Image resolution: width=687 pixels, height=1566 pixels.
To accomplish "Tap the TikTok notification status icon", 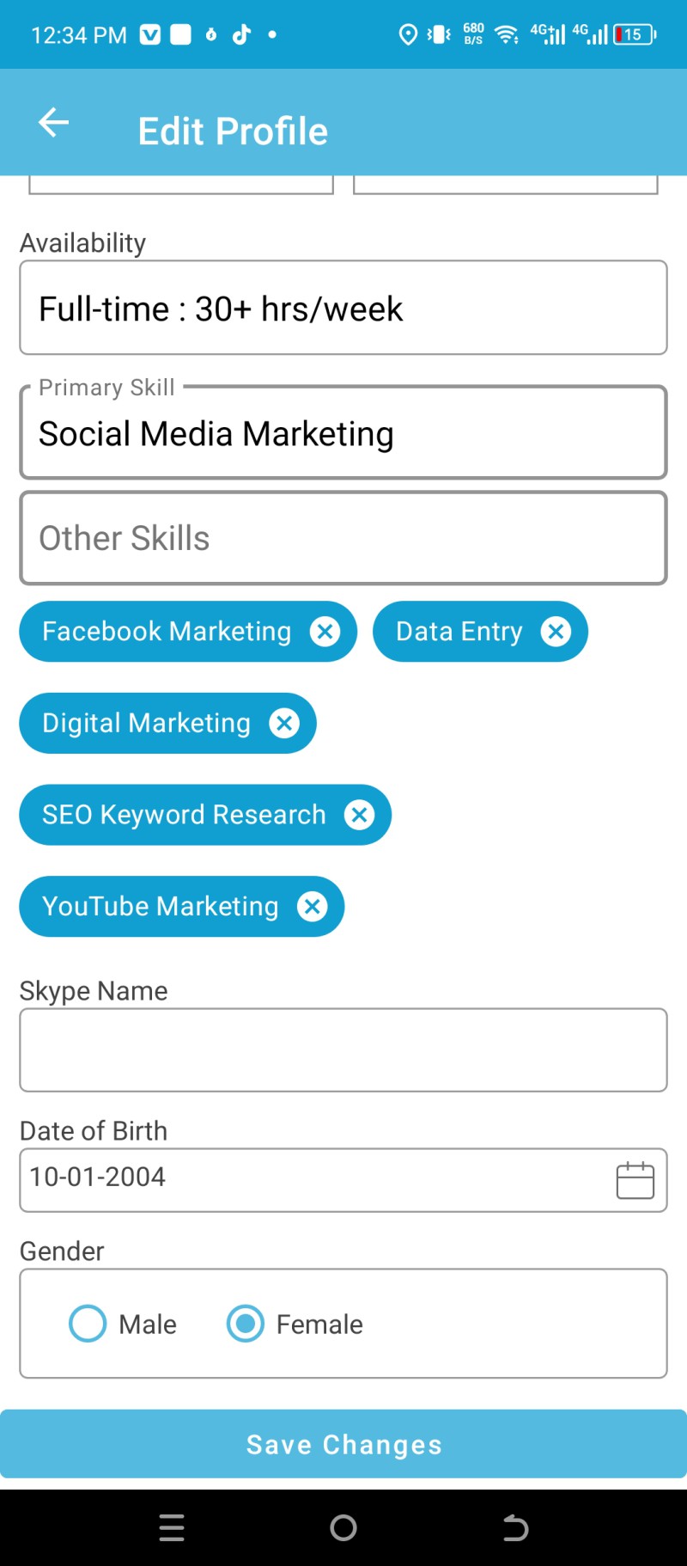I will pyautogui.click(x=241, y=34).
